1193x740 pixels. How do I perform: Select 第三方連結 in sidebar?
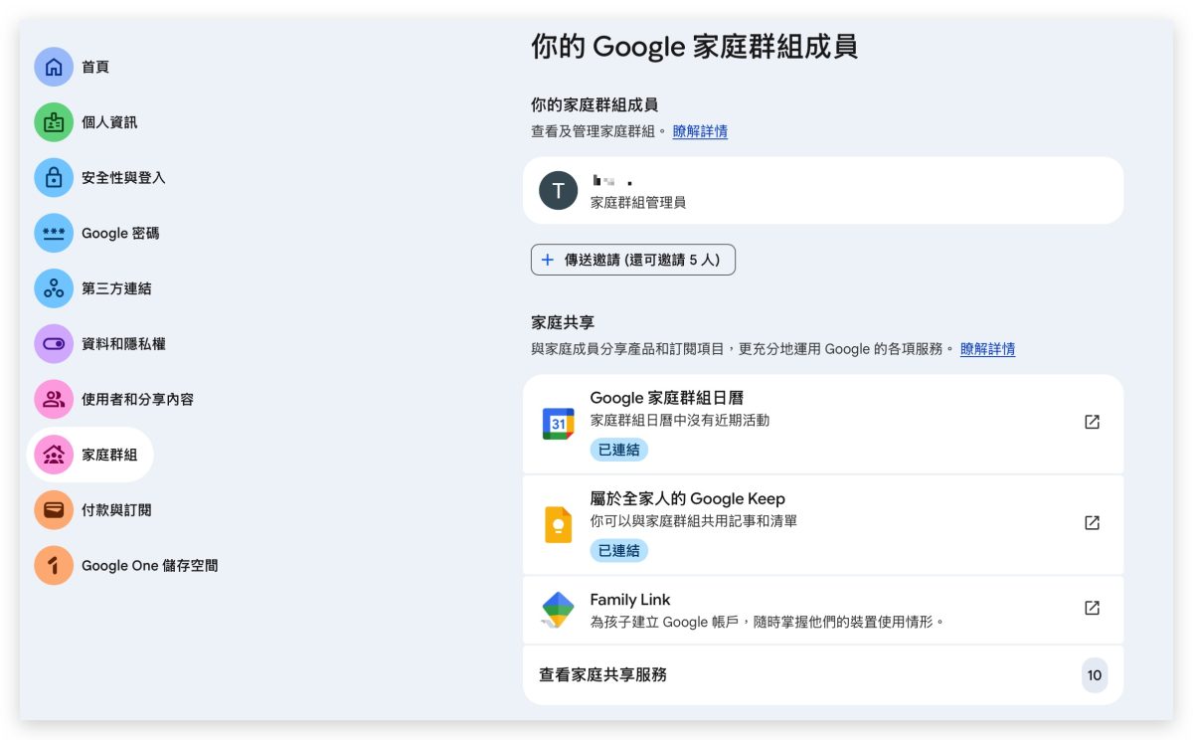click(x=116, y=288)
